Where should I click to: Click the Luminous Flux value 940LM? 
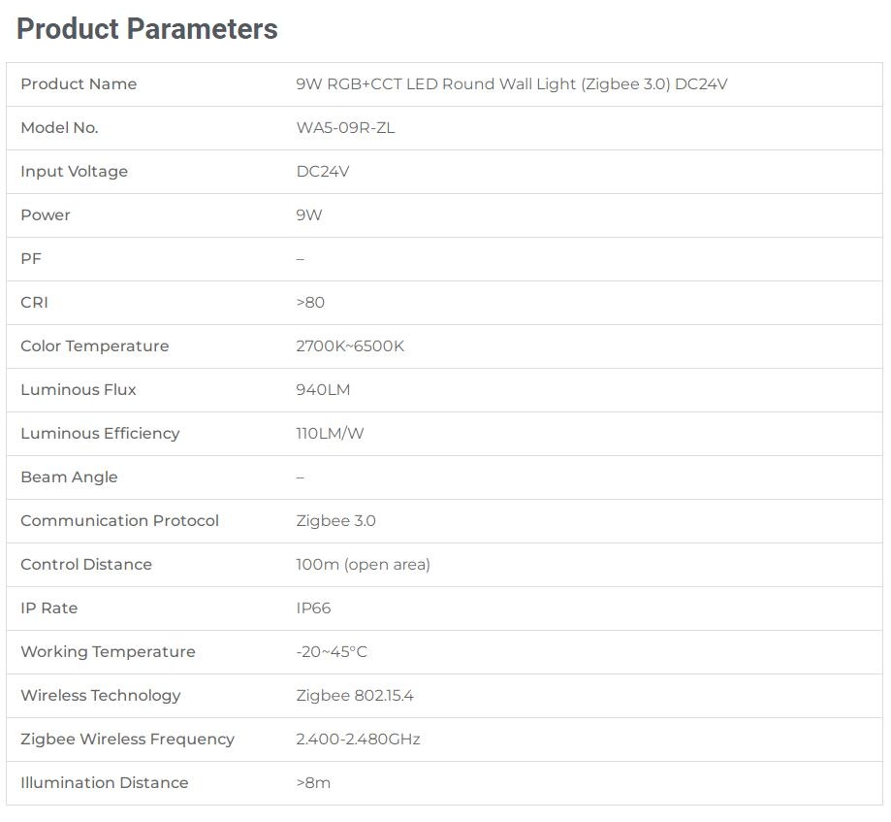point(323,390)
